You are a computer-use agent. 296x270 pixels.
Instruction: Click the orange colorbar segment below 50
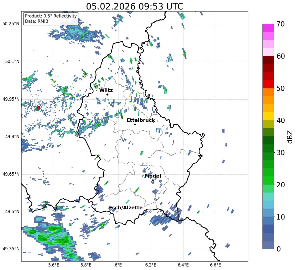[268, 92]
